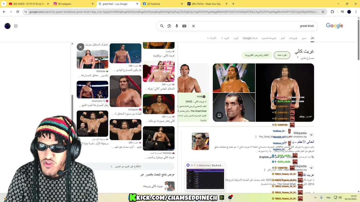Open the Chrome extensions puzzle icon
Viewport: 360px width, 202px height.
pos(332,12)
